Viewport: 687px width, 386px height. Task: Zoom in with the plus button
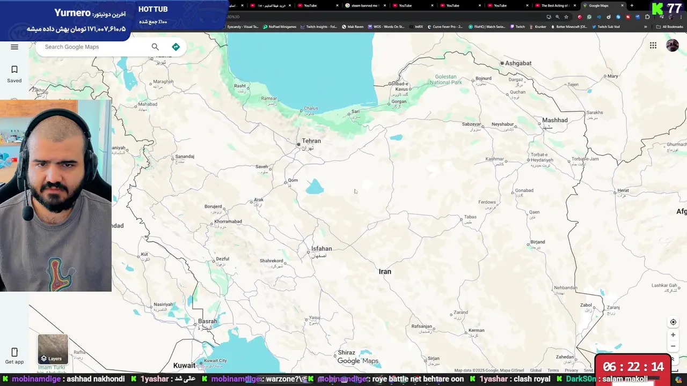(673, 335)
